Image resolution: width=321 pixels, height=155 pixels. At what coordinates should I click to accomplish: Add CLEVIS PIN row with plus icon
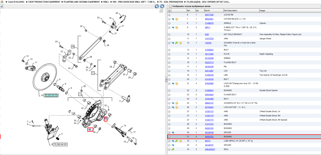(x=169, y=15)
